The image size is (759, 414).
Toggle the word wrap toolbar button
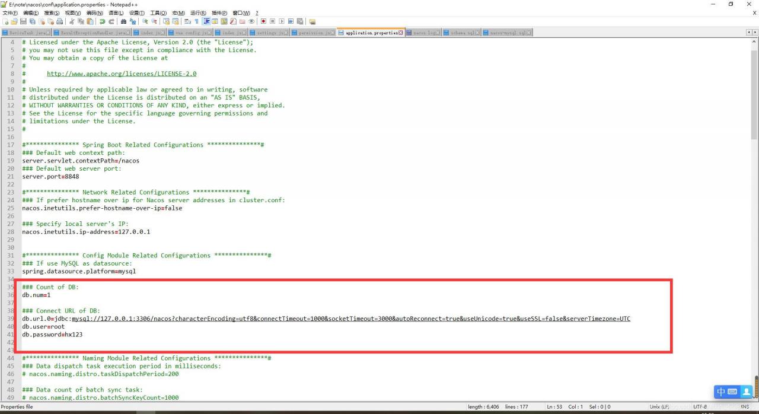click(188, 21)
